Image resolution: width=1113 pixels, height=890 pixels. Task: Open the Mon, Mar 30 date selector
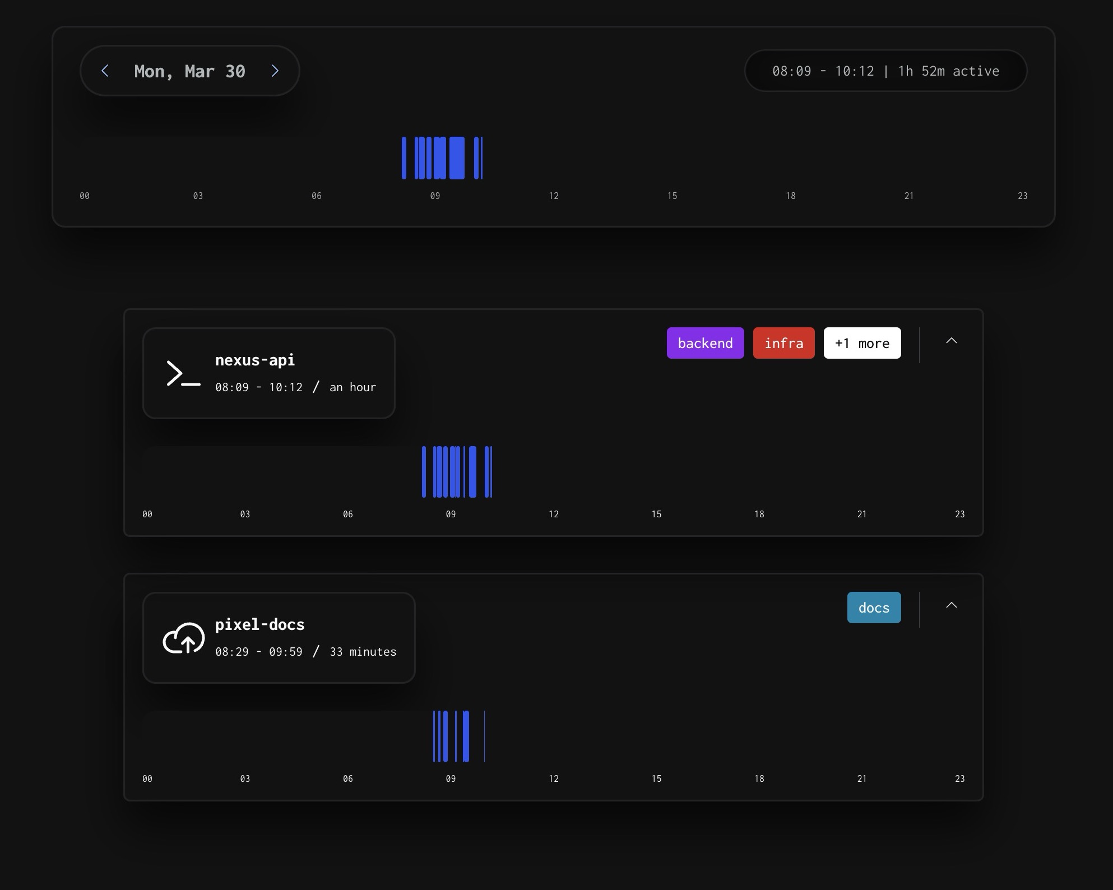click(189, 71)
